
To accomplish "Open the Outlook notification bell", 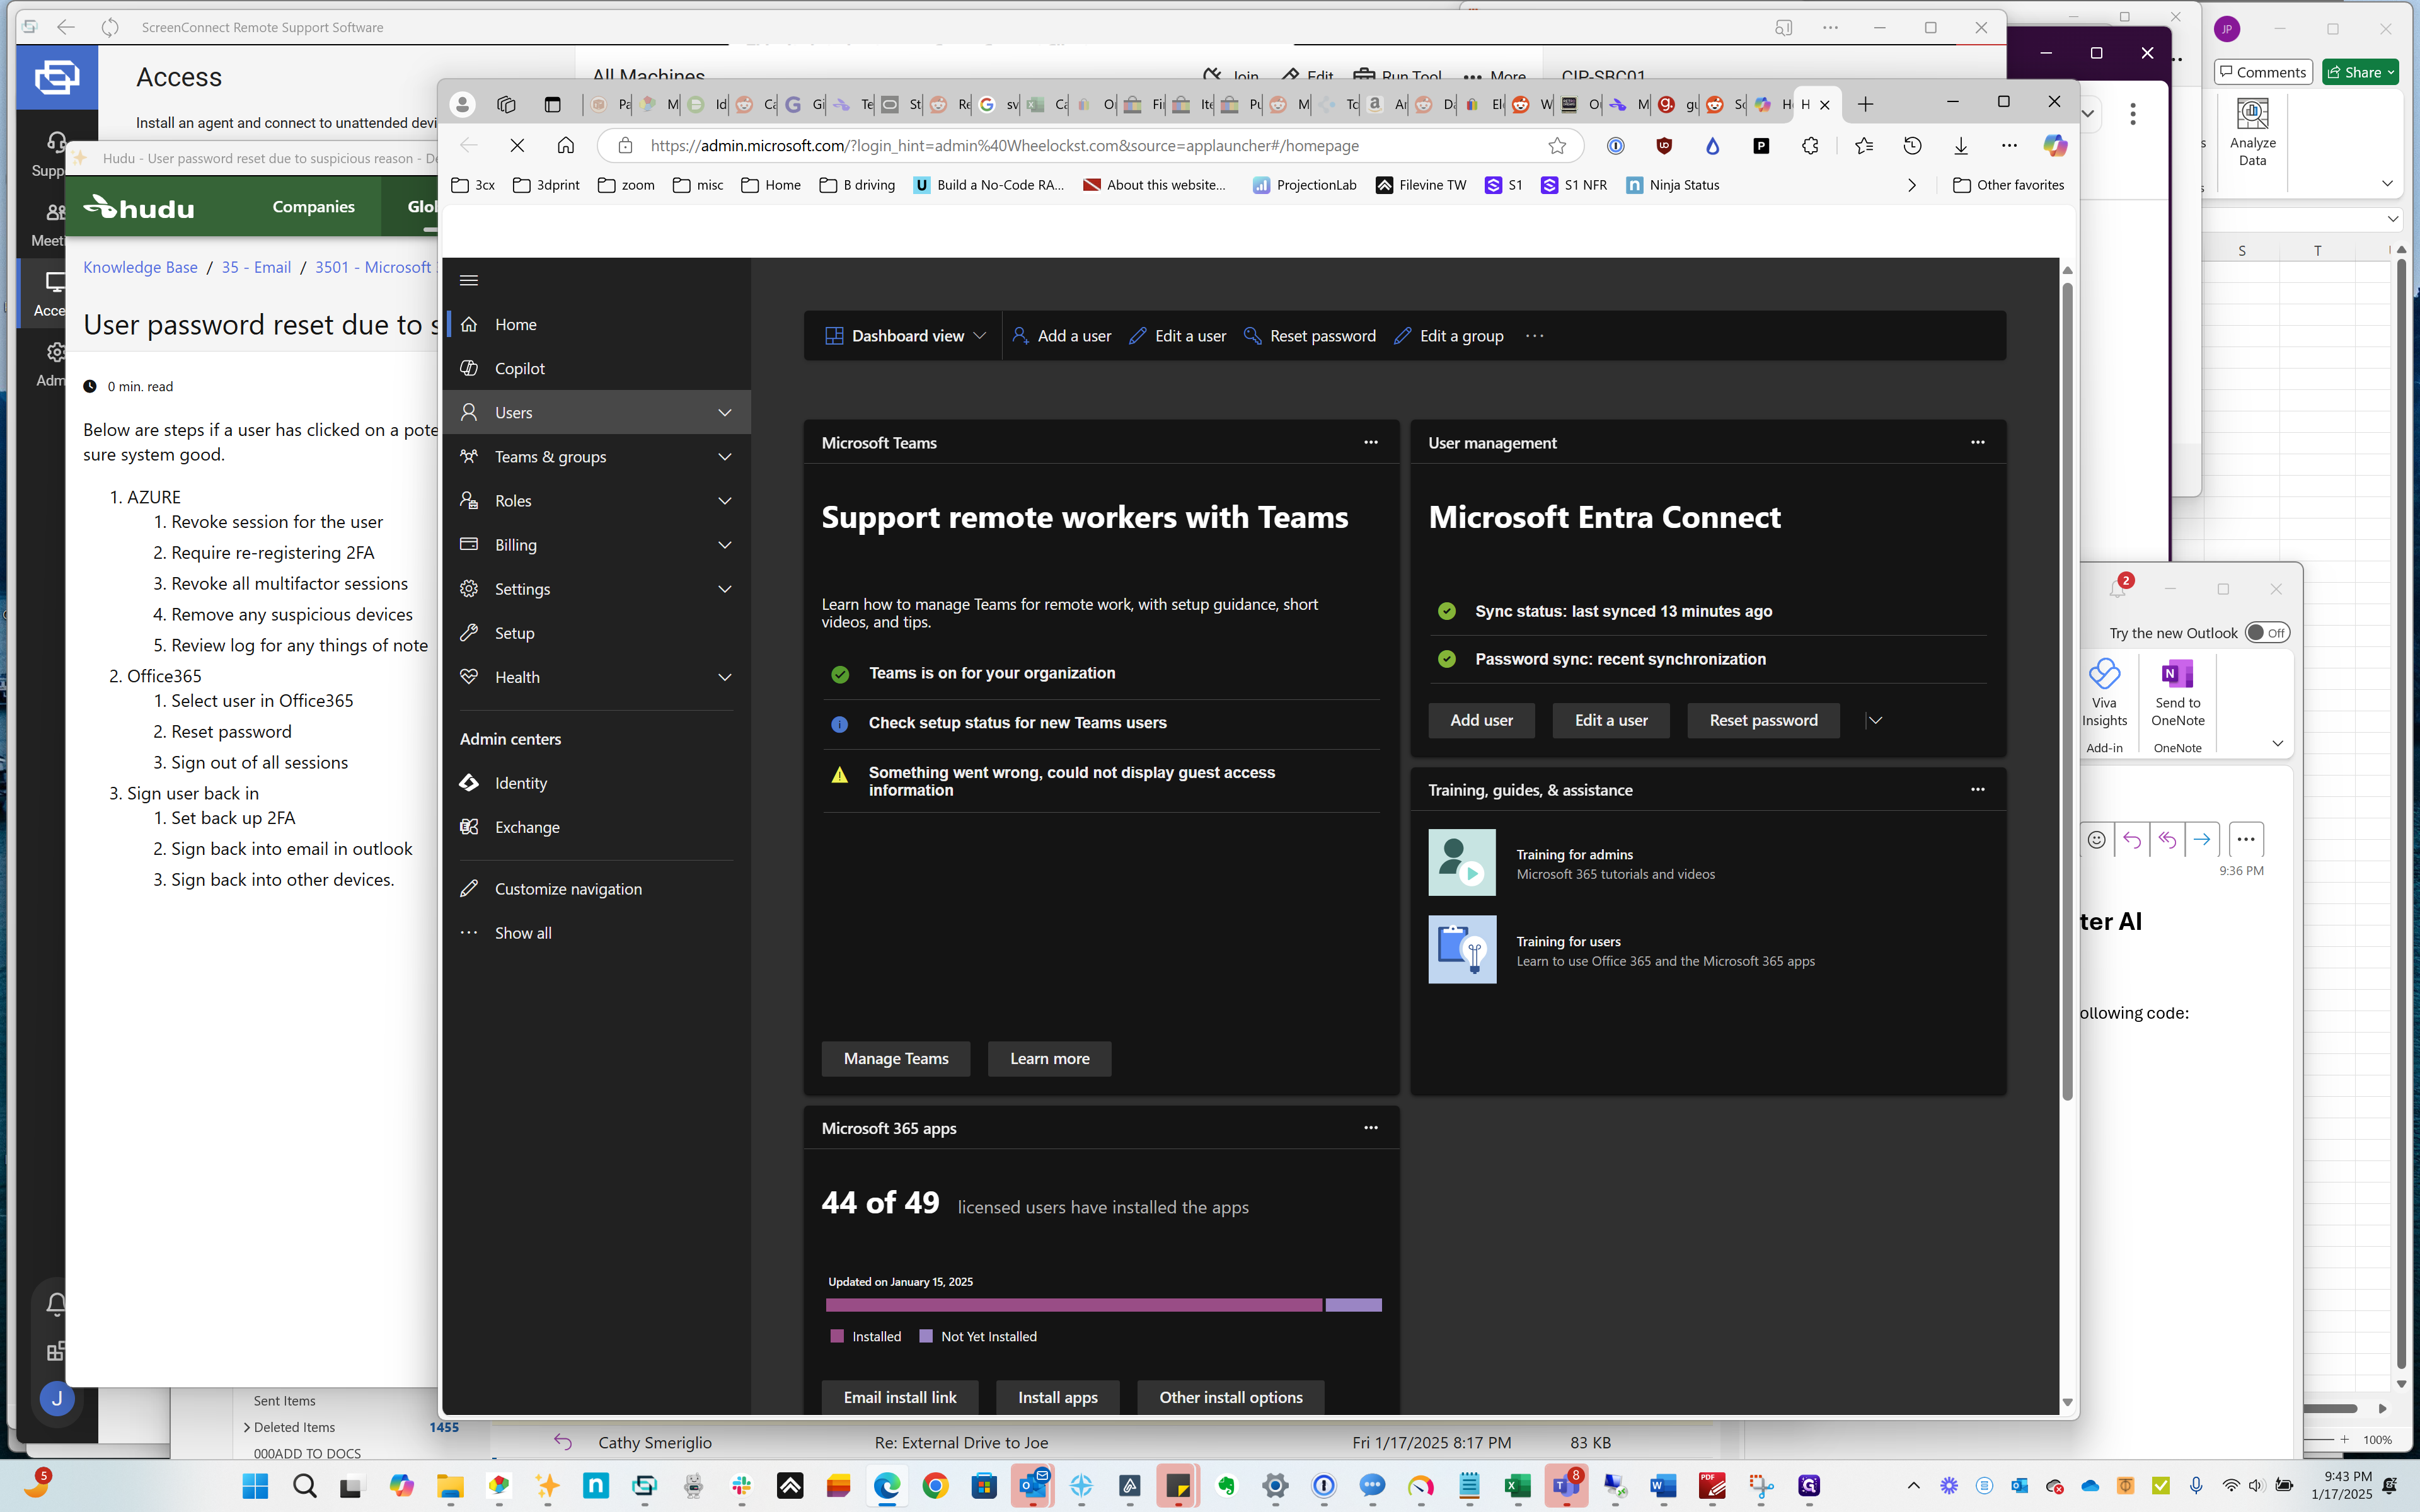I will pos(2118,588).
